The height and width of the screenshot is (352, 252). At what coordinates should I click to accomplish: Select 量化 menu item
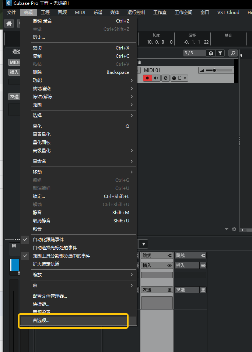point(78,126)
